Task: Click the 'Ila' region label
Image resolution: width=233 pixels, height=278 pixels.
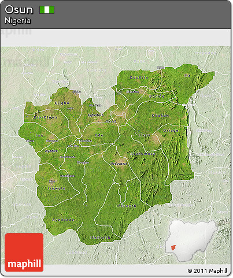Action: click(x=187, y=76)
